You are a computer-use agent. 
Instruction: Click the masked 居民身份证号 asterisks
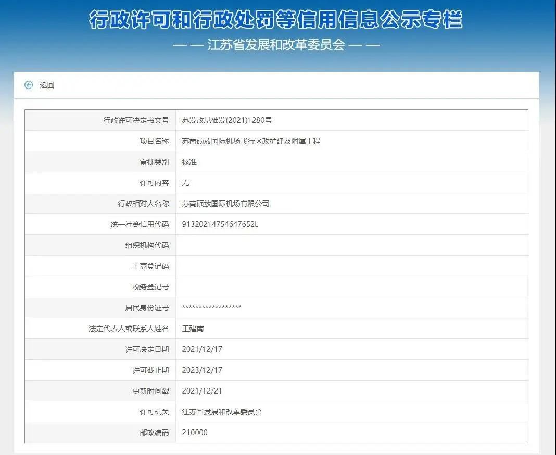point(211,308)
